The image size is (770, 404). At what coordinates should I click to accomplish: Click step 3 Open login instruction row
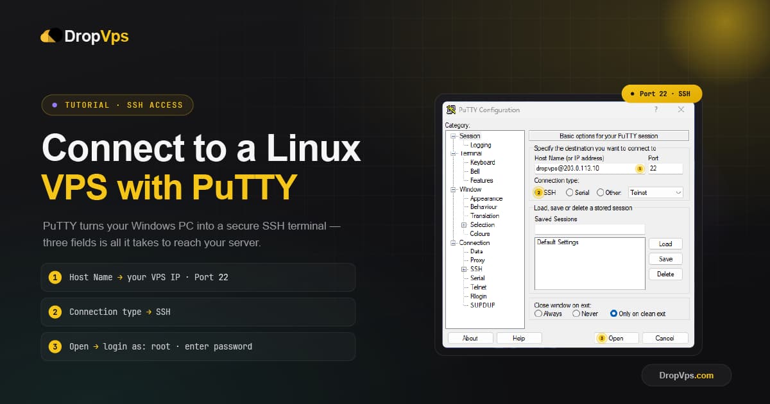coord(198,346)
